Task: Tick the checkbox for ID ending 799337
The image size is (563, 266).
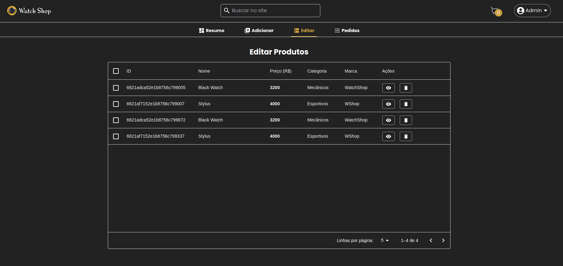Action: (116, 136)
